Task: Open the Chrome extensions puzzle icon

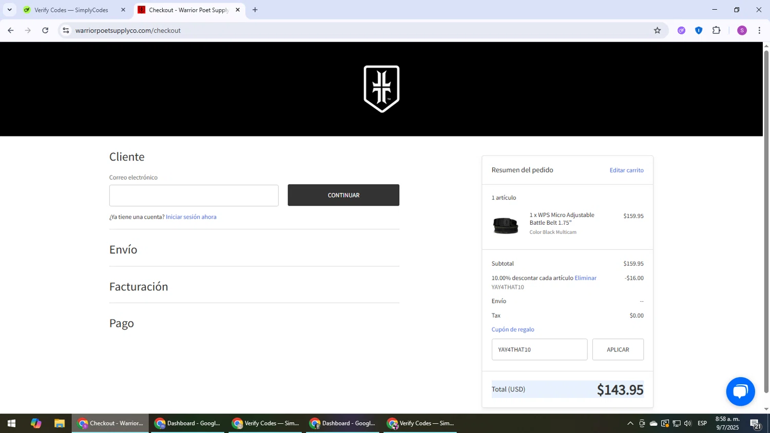Action: (716, 30)
